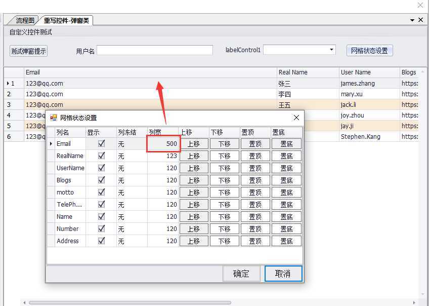Screen dimensions: 429x306
Task: Toggle the Blogs row display checkbox
Action: point(102,180)
